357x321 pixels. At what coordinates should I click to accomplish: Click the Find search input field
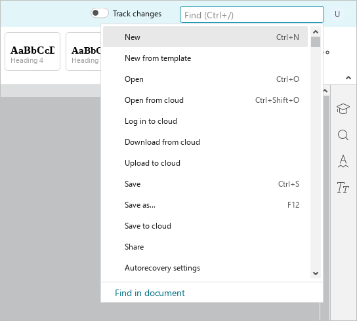pos(252,14)
